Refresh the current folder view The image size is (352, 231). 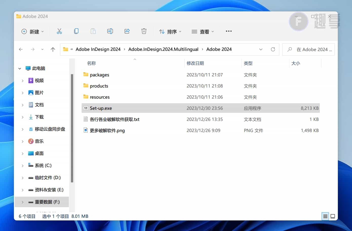click(273, 49)
